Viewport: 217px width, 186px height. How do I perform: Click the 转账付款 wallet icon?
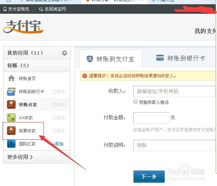click(x=11, y=104)
